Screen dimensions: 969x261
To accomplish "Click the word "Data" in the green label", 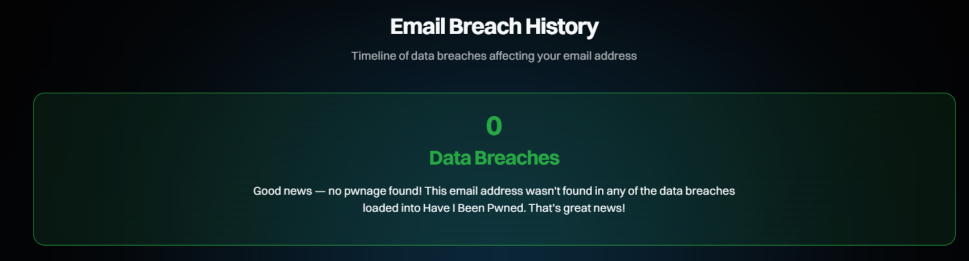I will coord(450,158).
